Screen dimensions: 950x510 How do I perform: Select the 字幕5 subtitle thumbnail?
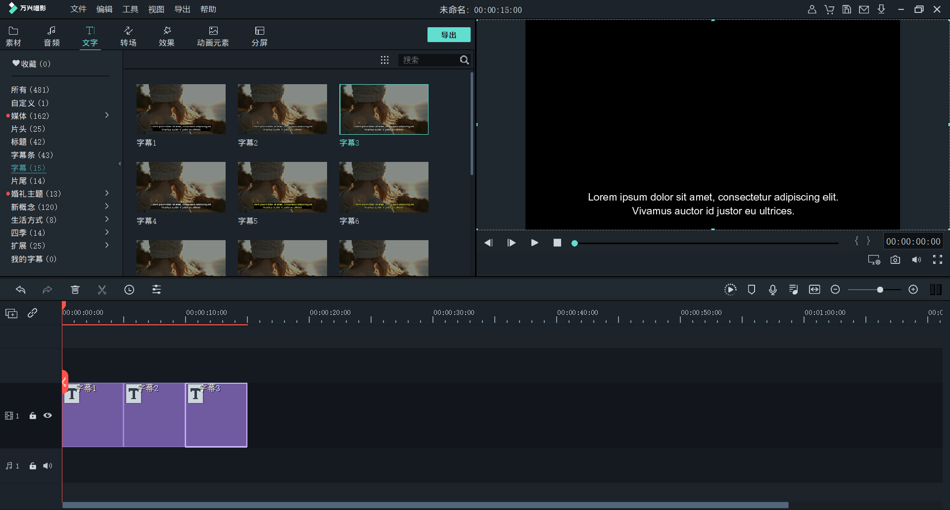click(x=282, y=187)
